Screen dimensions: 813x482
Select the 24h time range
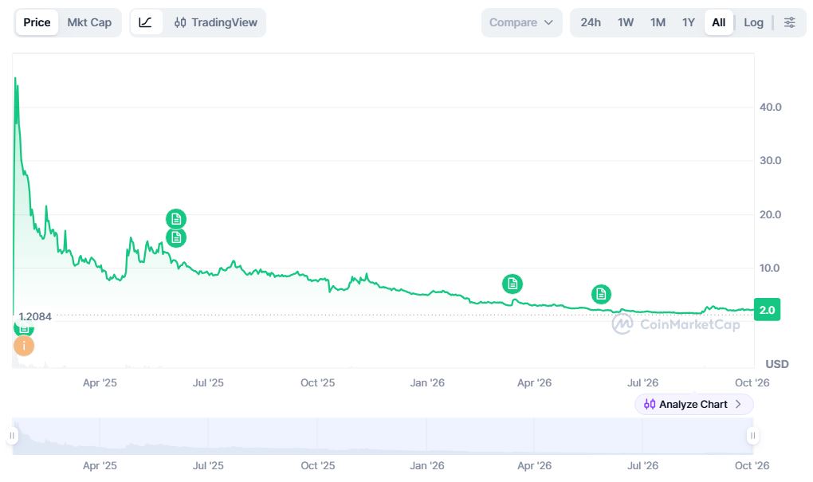[591, 22]
